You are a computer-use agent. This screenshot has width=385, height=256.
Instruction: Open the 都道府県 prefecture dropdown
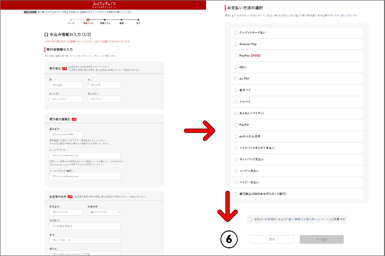(106, 211)
